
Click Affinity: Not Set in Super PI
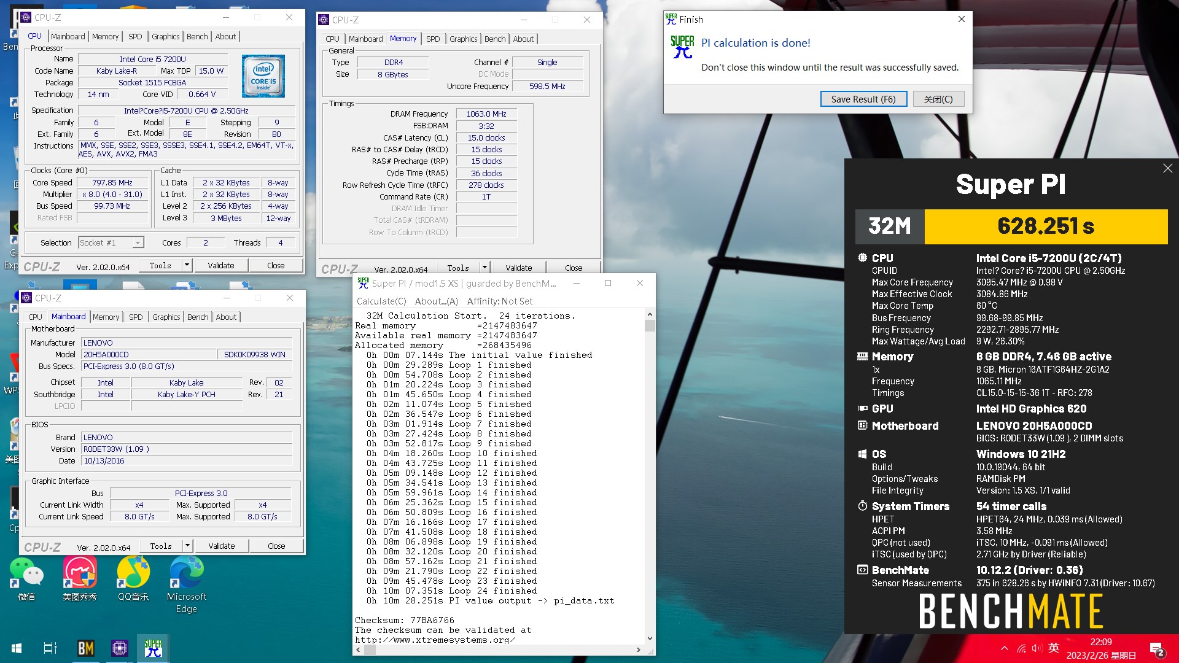pyautogui.click(x=499, y=301)
